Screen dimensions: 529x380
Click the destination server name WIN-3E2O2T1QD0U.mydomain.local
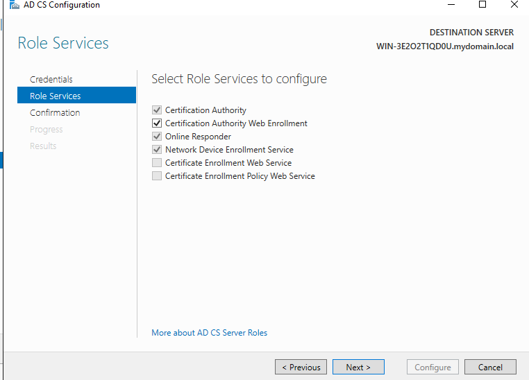coord(445,46)
